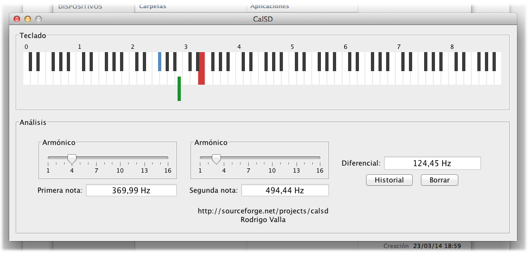Close the CalSD window with red button

point(16,19)
